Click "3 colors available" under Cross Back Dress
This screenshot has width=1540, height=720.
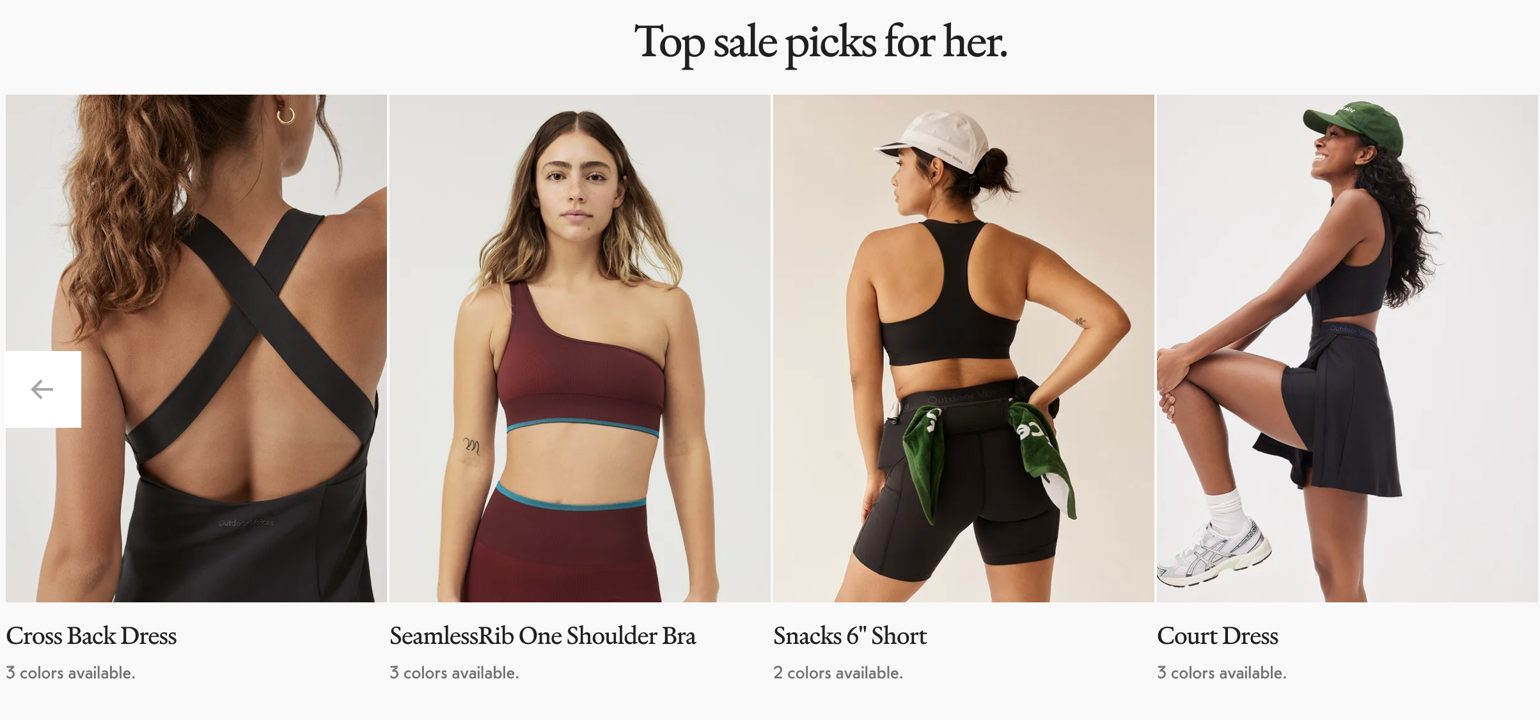(x=70, y=673)
